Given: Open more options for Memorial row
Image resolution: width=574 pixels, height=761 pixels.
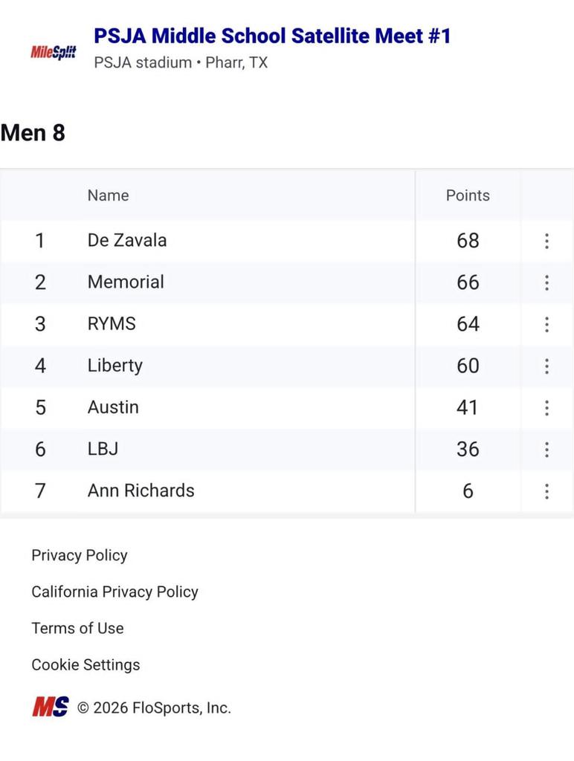Looking at the screenshot, I should pos(546,282).
